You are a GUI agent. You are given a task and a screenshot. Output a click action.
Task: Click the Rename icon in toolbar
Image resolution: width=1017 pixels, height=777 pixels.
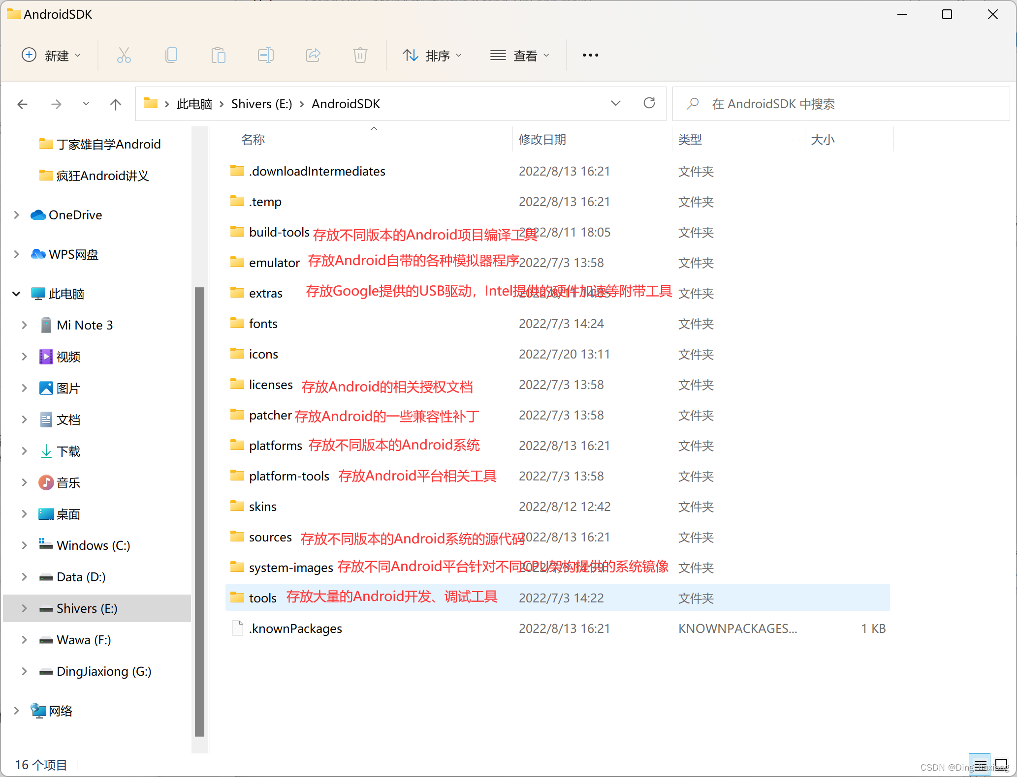pos(266,55)
